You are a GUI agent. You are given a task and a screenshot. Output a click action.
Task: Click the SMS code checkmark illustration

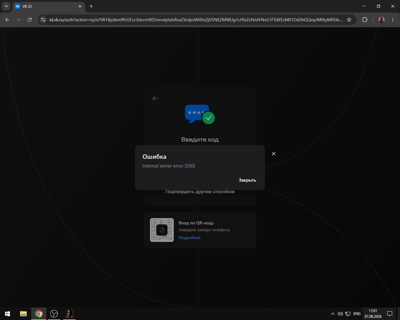point(200,114)
